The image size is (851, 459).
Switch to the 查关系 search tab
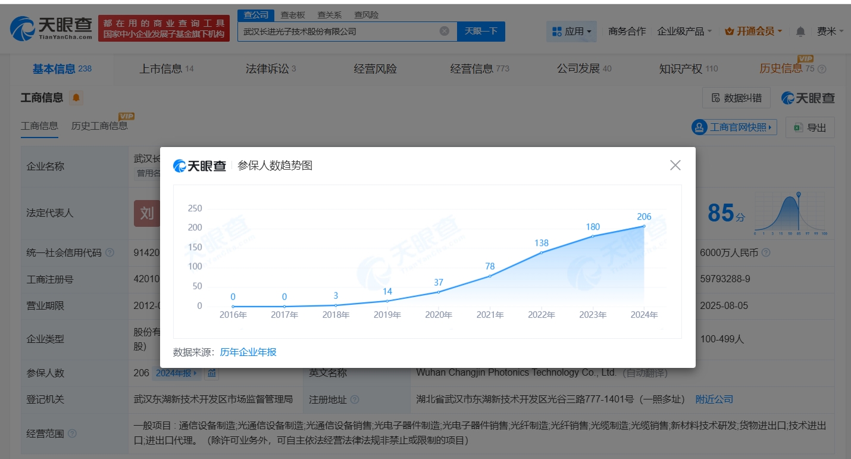pos(329,15)
